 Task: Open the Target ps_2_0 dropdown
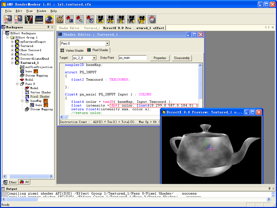coord(94,58)
